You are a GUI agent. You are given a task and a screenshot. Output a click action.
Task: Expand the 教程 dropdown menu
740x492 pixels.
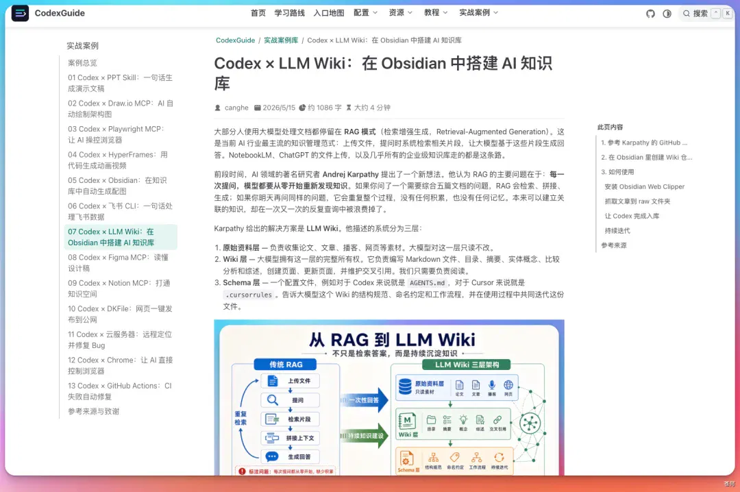click(x=436, y=13)
